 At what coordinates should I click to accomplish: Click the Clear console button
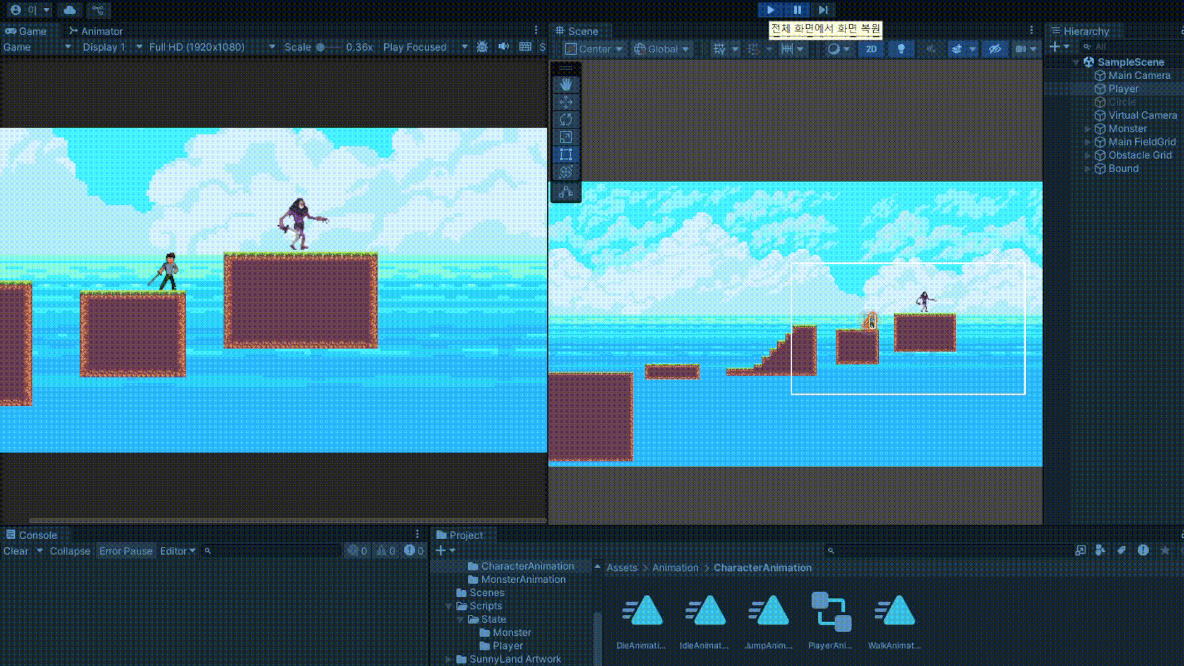(16, 551)
